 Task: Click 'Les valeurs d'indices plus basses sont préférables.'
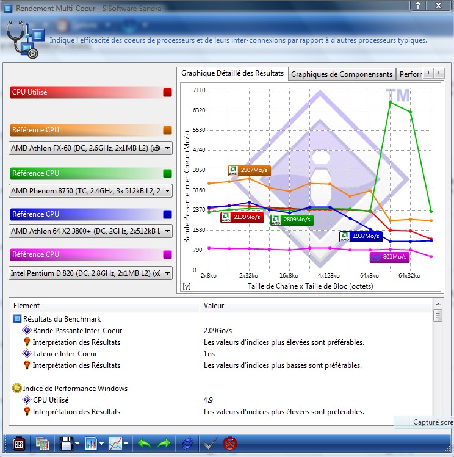point(283,365)
